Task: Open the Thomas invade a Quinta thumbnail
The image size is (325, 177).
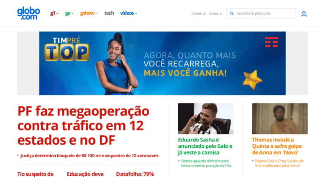Action: tap(280, 119)
